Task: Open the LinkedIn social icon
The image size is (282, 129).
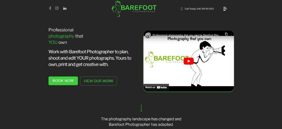Action: 65,8
